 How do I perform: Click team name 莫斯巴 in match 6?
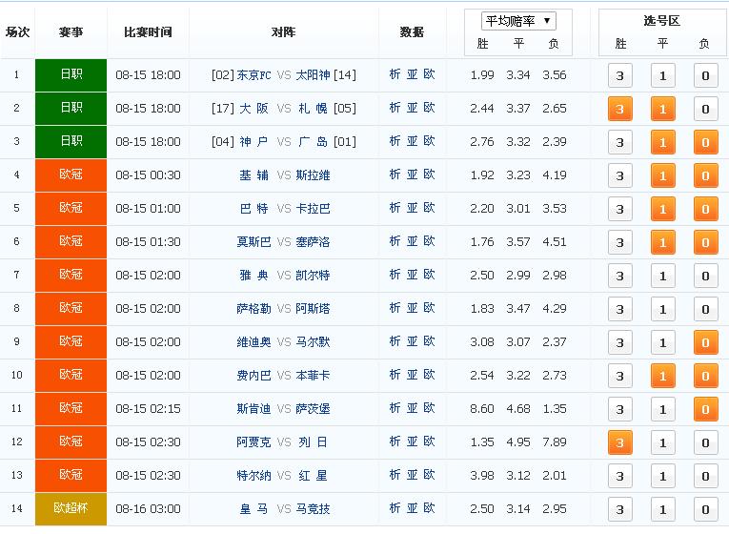click(x=253, y=242)
